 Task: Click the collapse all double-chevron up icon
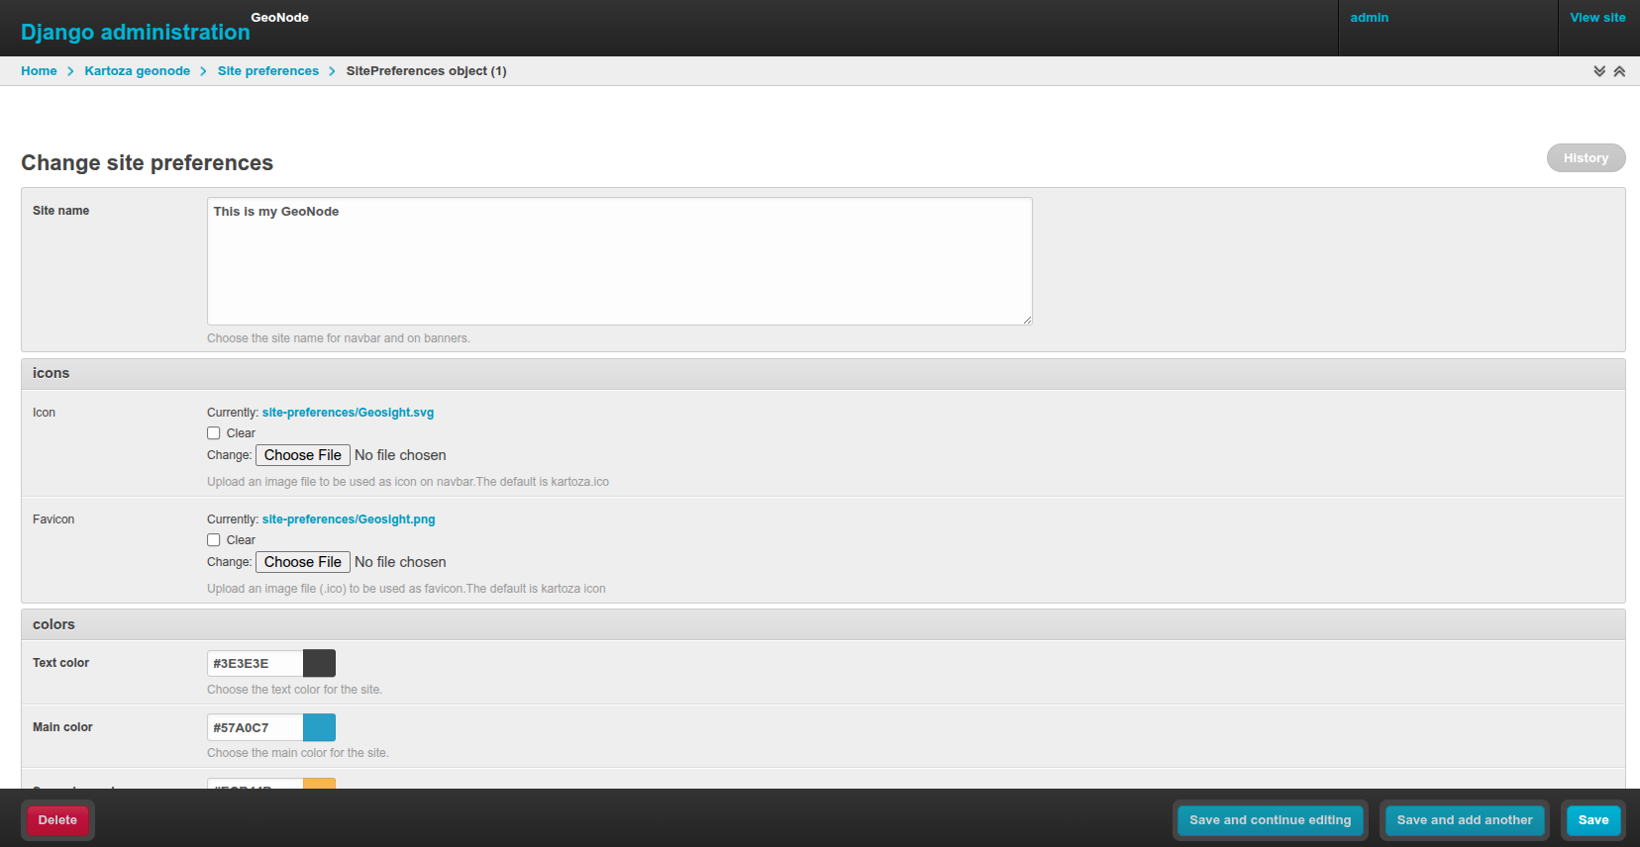click(1619, 71)
